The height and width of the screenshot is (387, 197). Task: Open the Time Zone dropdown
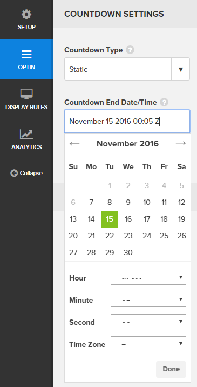coord(148,344)
